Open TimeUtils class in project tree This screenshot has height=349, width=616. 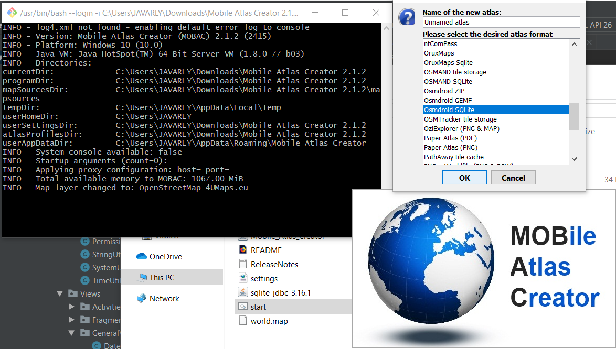(106, 280)
